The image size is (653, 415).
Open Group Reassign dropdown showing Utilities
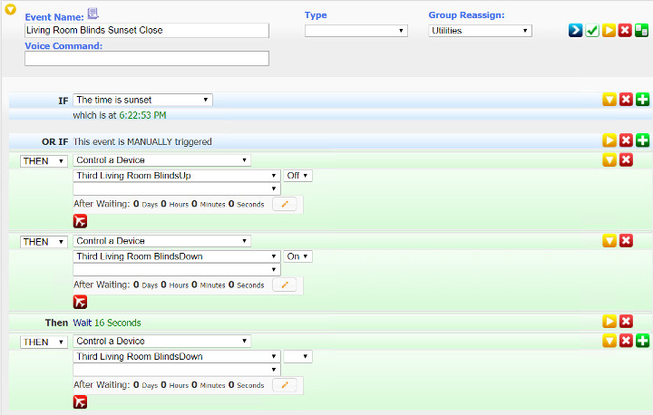[x=480, y=31]
